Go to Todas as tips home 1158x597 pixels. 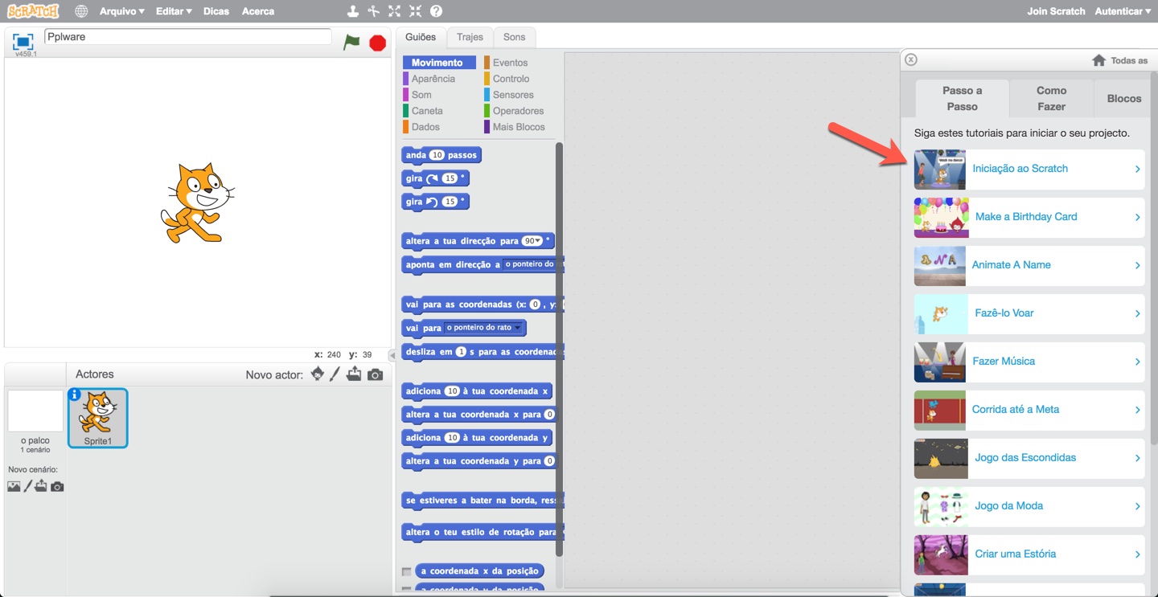point(1119,60)
